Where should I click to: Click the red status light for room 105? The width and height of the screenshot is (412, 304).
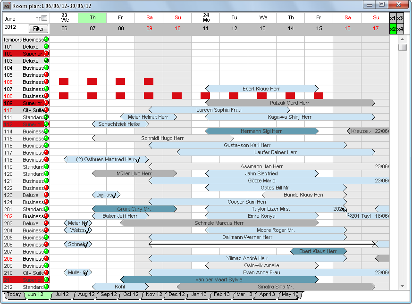[46, 75]
